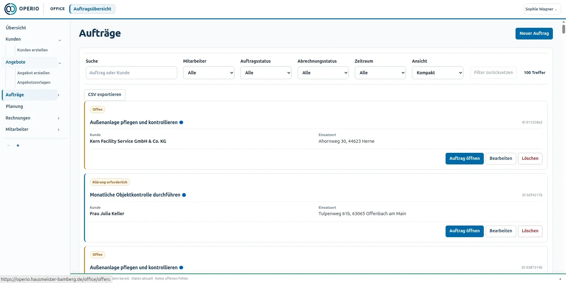Click blue dot next to first Außenanlage order
The height and width of the screenshot is (283, 566).
181,122
